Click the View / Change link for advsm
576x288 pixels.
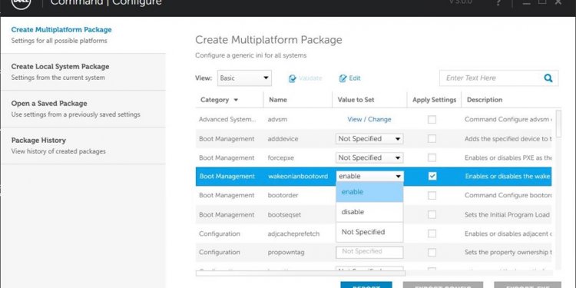369,119
